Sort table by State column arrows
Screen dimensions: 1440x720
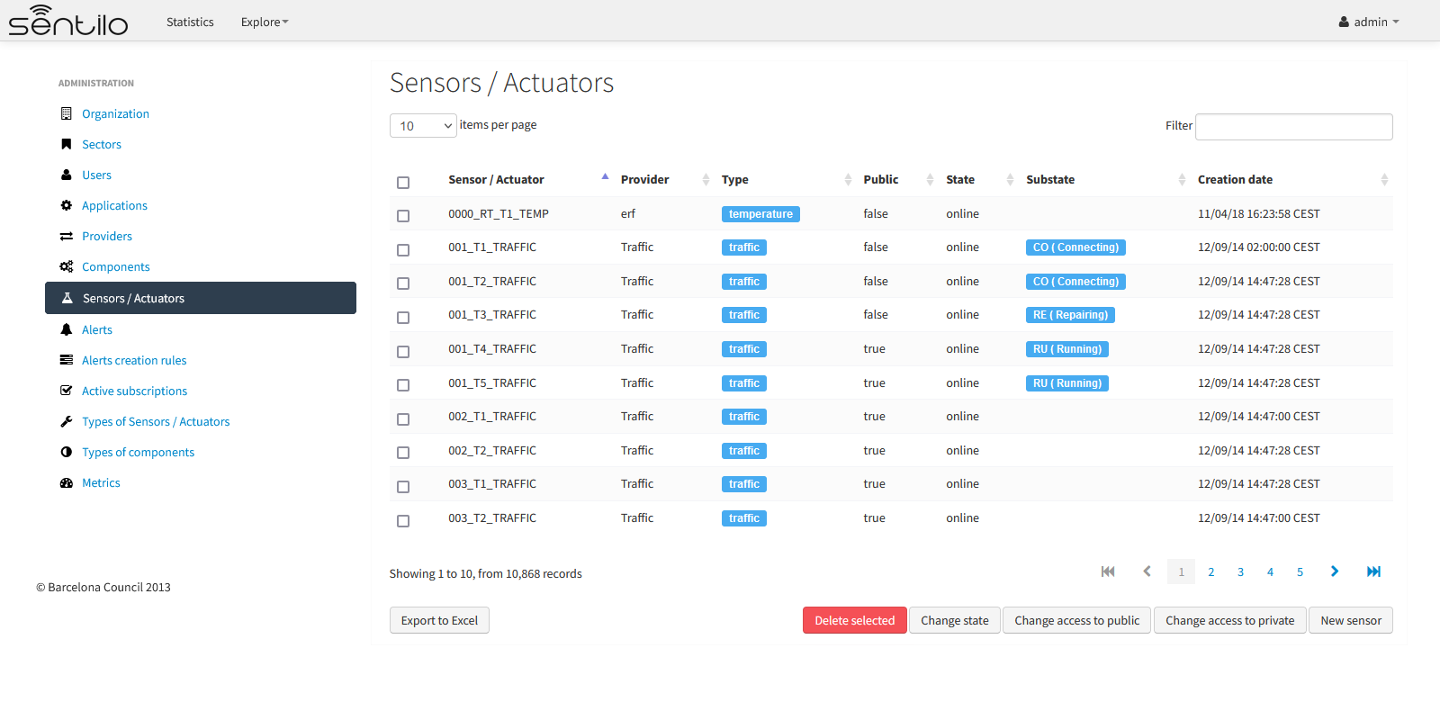click(x=1010, y=180)
